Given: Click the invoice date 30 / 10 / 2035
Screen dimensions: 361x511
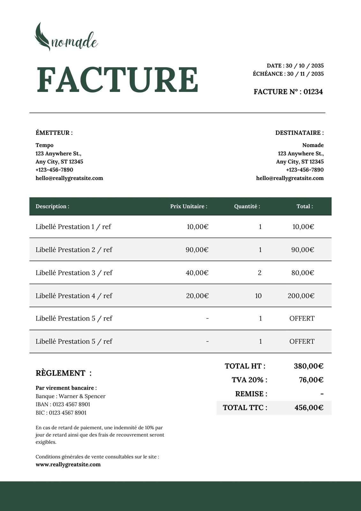Looking at the screenshot, I should [x=305, y=66].
